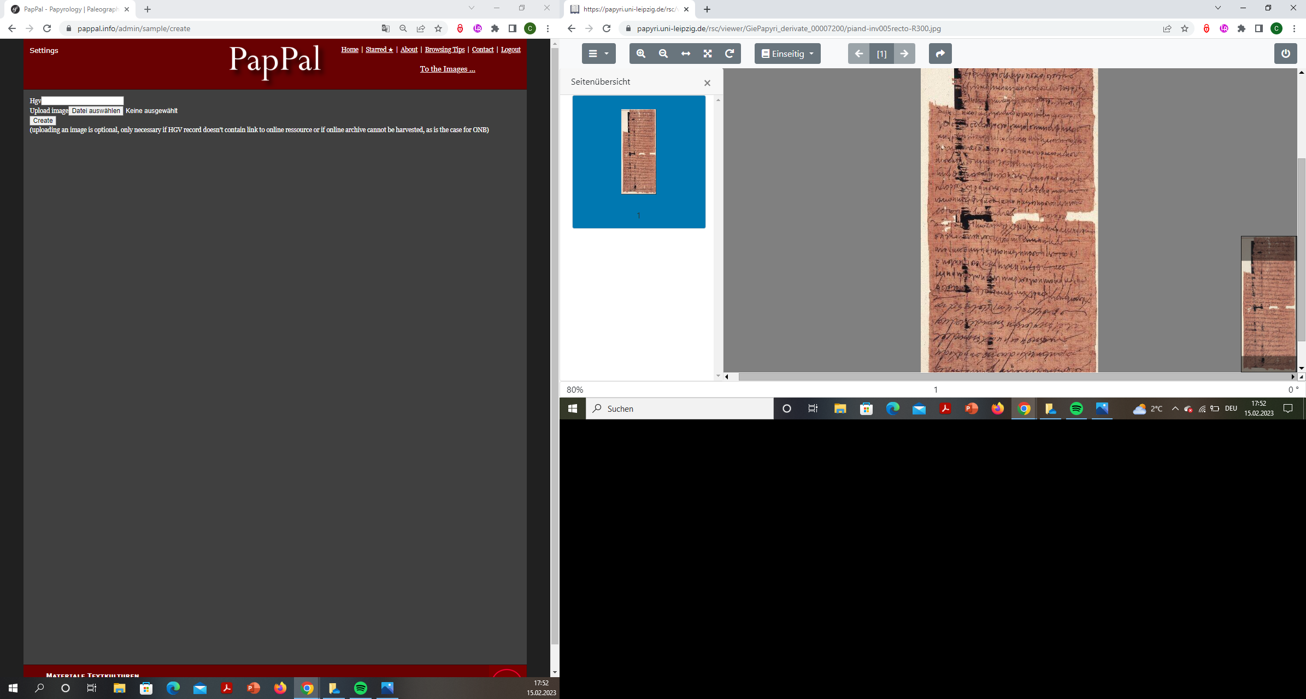Open Windows Start menu in bottom-left taskbar

click(x=13, y=688)
